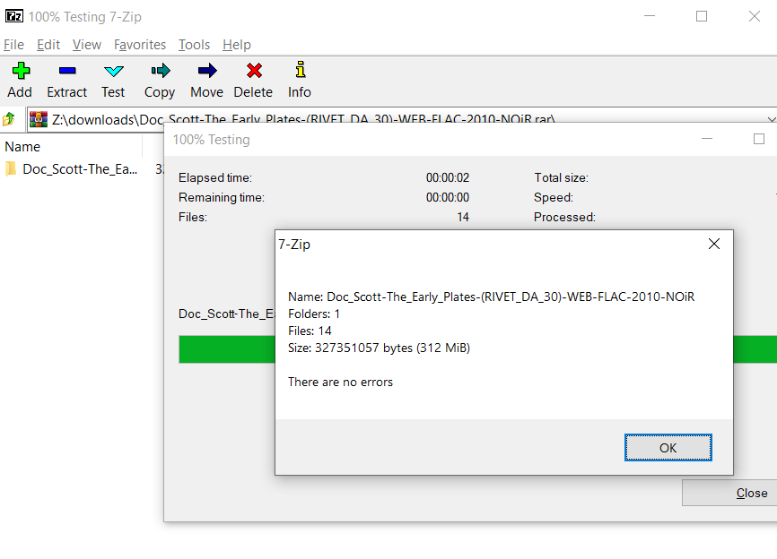Image resolution: width=777 pixels, height=559 pixels.
Task: Click the 'Size: 327351057 bytes (312 MiB)' line
Action: (380, 348)
